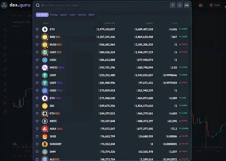Click the OHM token logo
The width and height of the screenshot is (226, 161).
pyautogui.click(x=45, y=152)
